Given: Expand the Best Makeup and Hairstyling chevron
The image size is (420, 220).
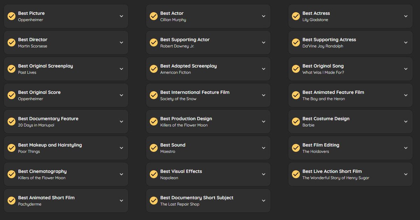Looking at the screenshot, I should [x=121, y=148].
